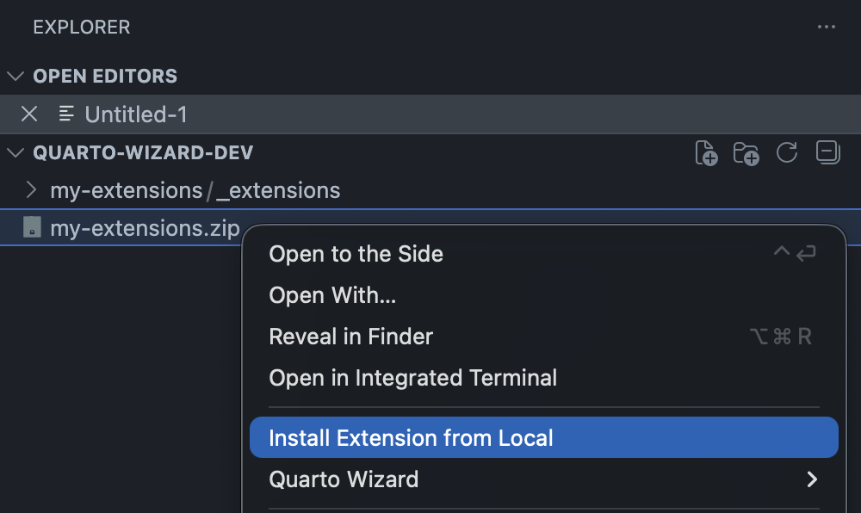This screenshot has width=861, height=513.
Task: Open Explorer's More Actions menu
Action: coord(826,27)
